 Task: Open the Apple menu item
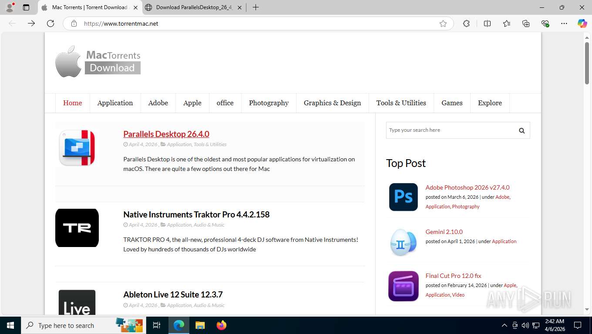(192, 103)
